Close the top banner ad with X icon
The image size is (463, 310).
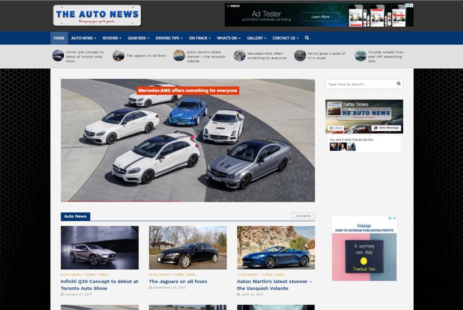(x=411, y=5)
